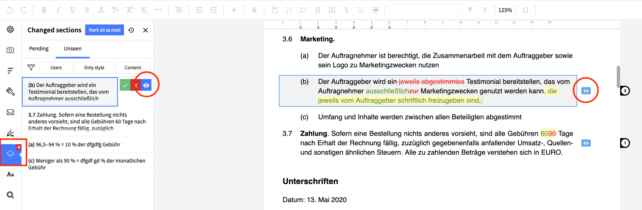Screen dimensions: 642x210
Task: Undo the last edit
Action: (x=10, y=10)
